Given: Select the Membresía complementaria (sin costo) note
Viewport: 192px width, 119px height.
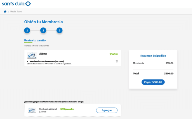Looking at the screenshot, I should coord(46,61).
